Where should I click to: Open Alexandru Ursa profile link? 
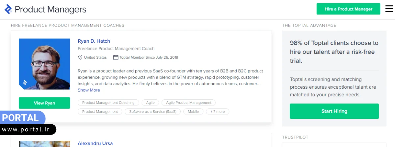(x=95, y=143)
